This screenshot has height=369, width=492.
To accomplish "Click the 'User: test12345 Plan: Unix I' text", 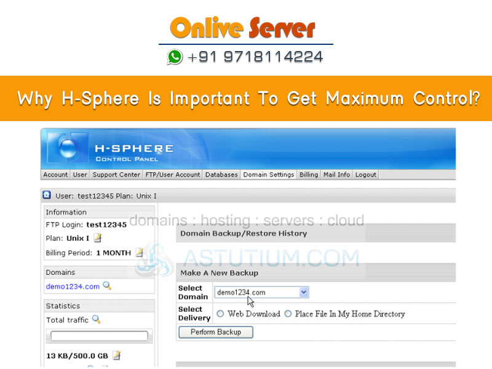I will click(106, 196).
